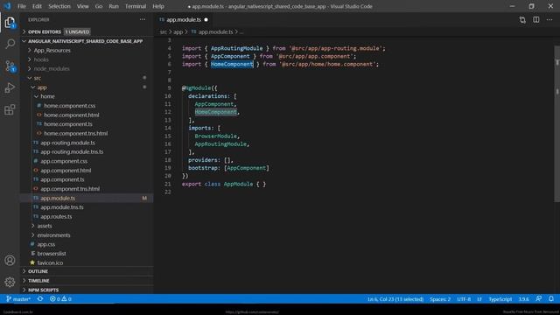Expand the App_Resources folder

tap(87, 51)
